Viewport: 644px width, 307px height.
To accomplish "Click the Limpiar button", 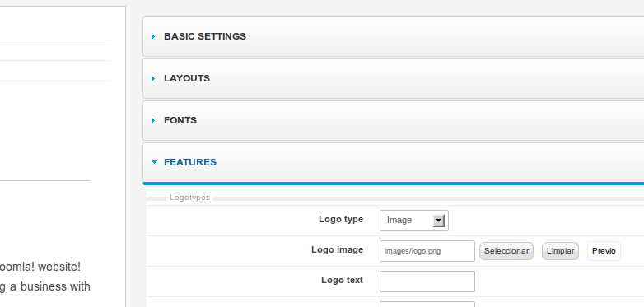I will [x=560, y=251].
